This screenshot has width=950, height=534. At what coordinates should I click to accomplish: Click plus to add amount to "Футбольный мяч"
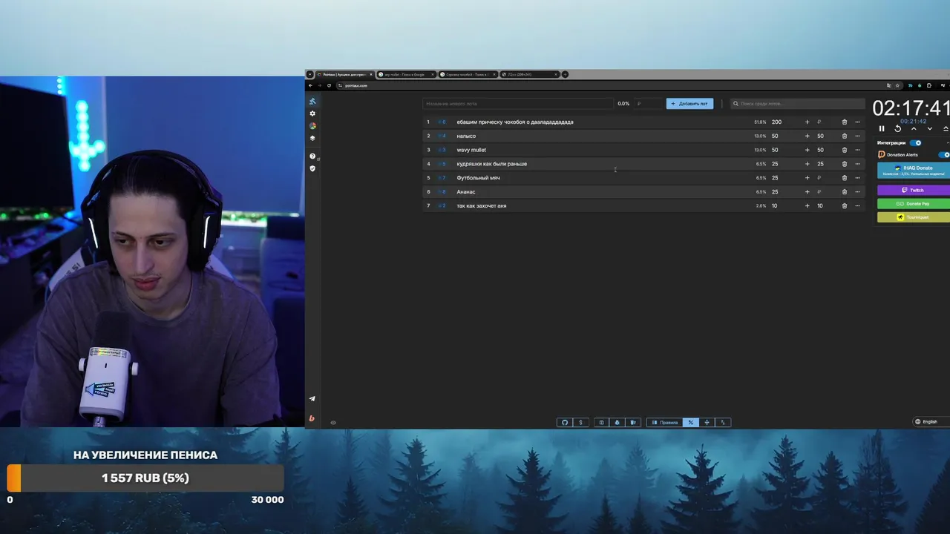point(807,178)
